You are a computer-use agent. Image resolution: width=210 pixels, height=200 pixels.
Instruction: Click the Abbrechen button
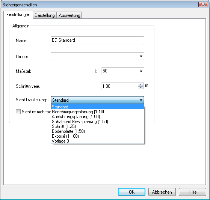[162, 192]
